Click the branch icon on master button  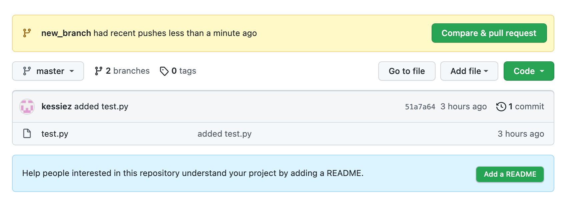click(x=27, y=71)
